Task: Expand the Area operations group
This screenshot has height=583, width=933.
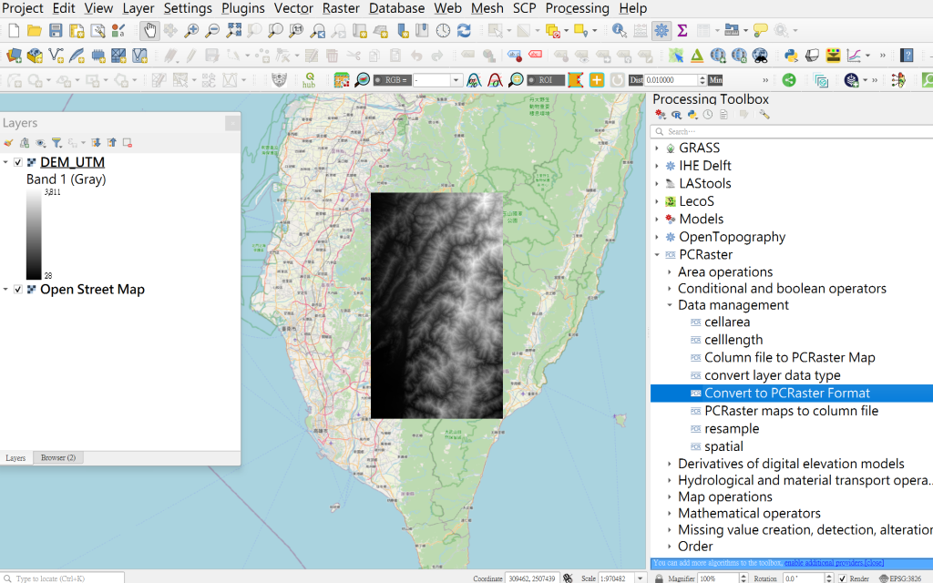Action: coord(670,271)
